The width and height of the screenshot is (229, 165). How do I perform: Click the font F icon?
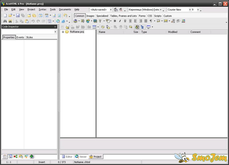coord(100,21)
